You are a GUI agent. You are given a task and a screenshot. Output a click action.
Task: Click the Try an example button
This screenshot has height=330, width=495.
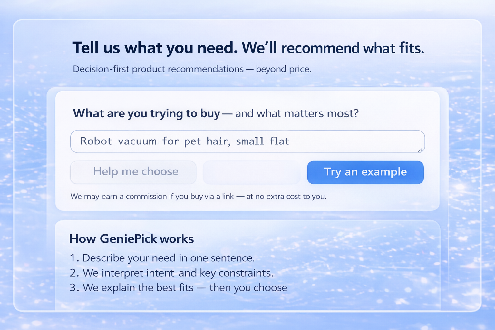pos(365,172)
